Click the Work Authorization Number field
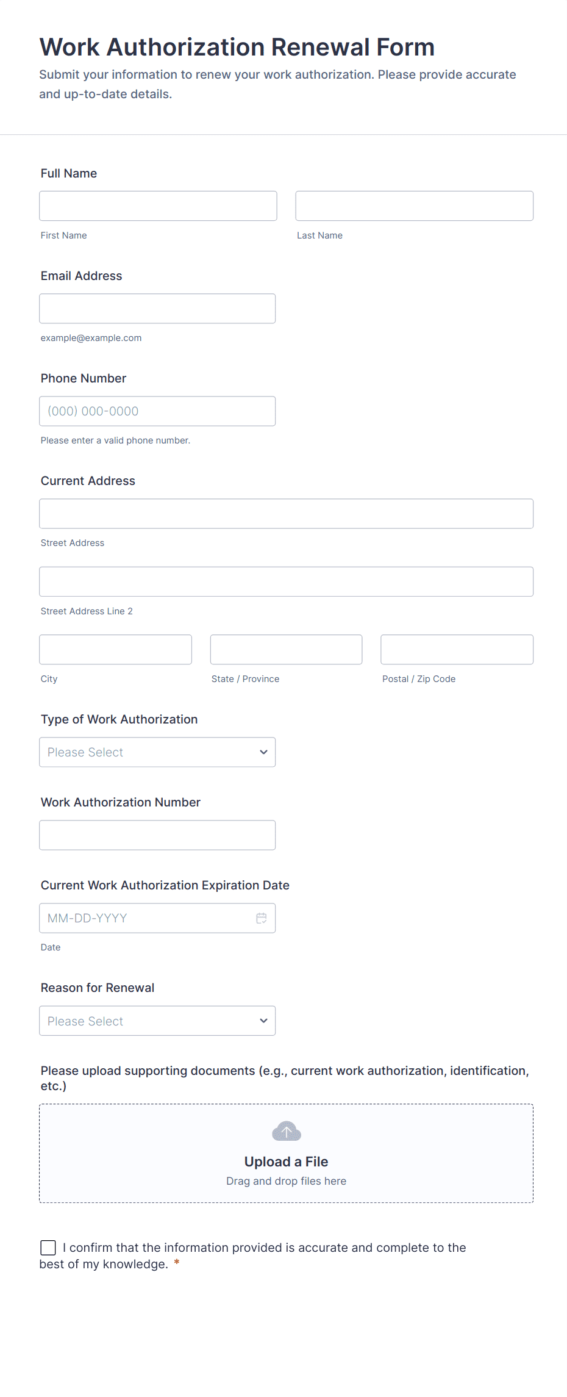 157,835
